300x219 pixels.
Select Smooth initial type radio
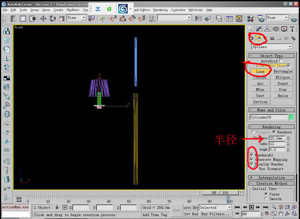pyautogui.click(x=266, y=199)
